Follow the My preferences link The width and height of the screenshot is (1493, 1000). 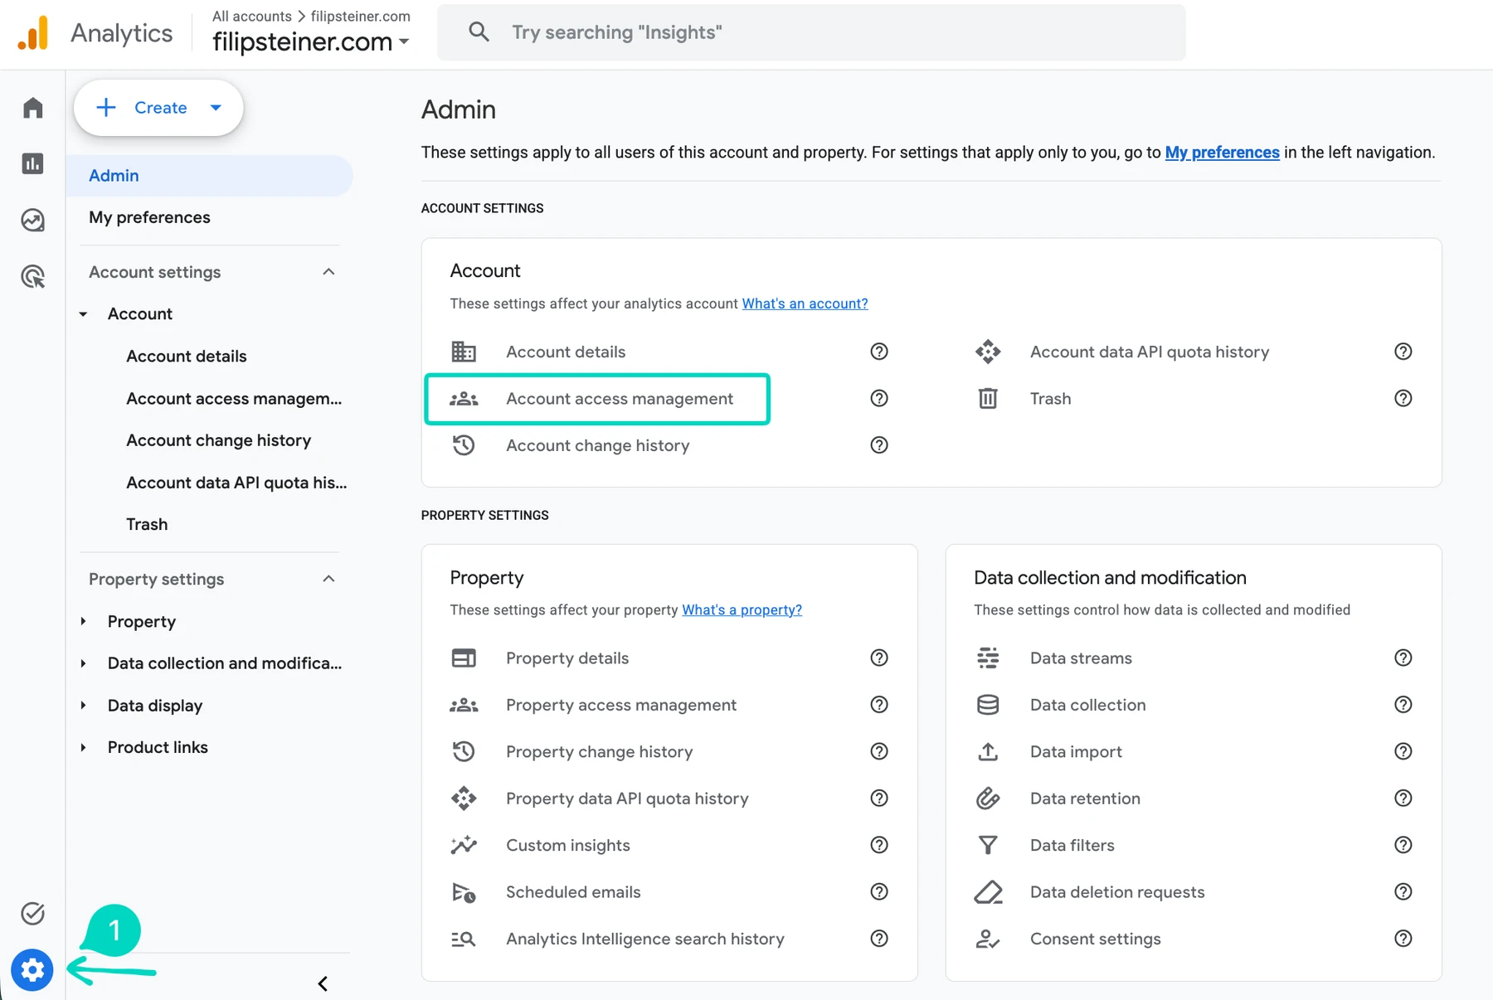coord(1222,153)
